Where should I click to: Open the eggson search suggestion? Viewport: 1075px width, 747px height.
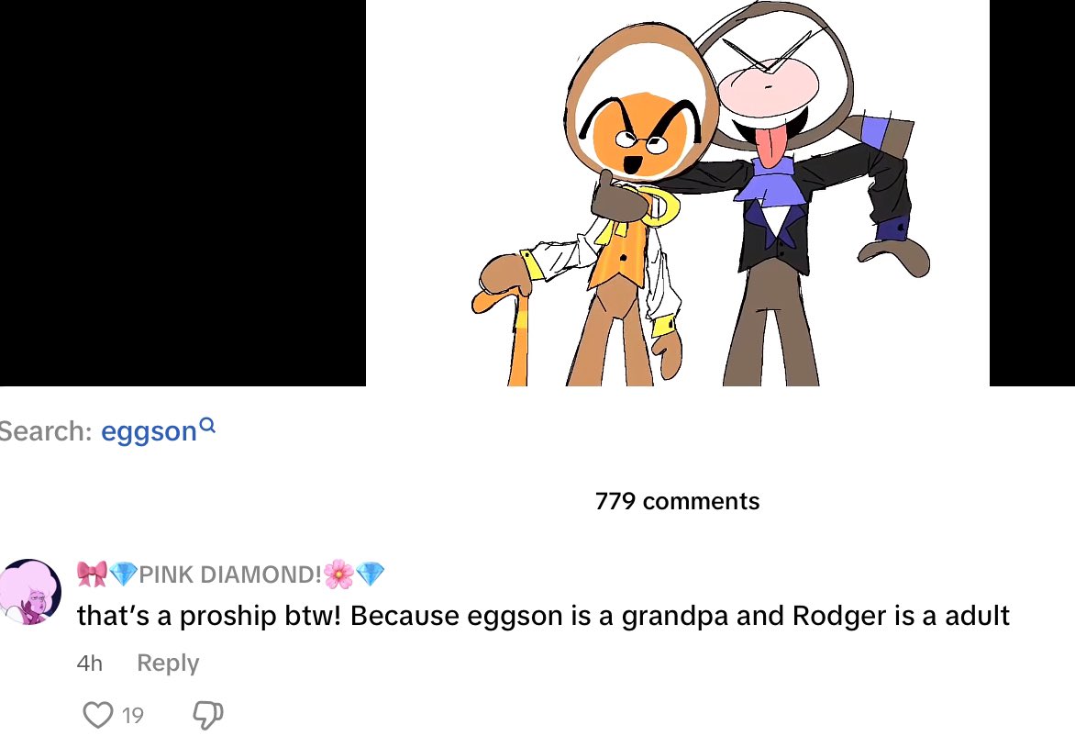click(149, 431)
